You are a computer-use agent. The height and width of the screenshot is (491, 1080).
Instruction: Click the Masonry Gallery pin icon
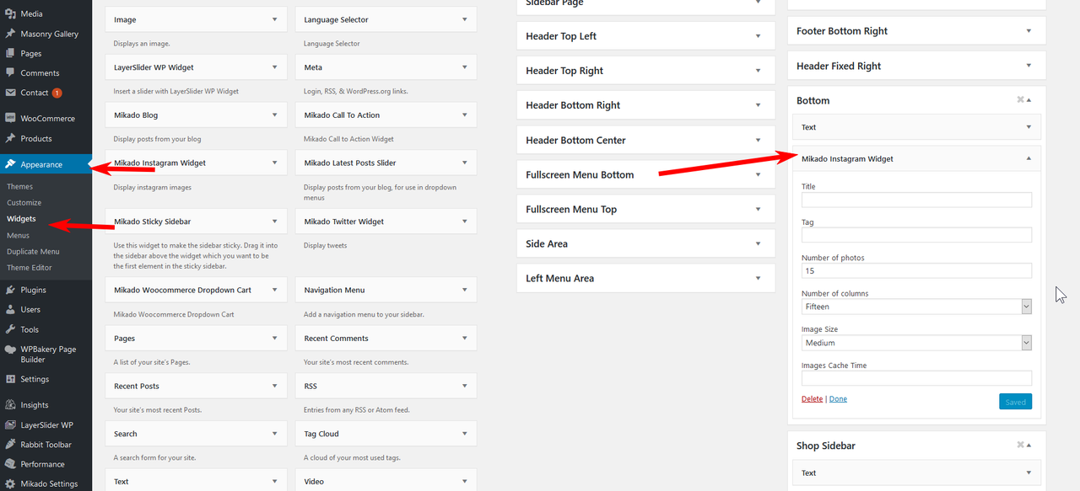click(x=10, y=34)
